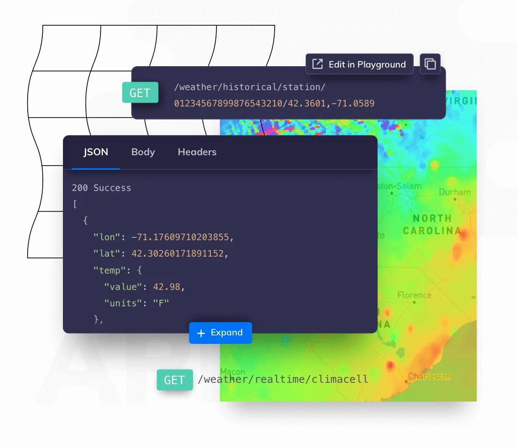This screenshot has height=448, width=517.
Task: Switch to the Body tab
Action: 143,152
